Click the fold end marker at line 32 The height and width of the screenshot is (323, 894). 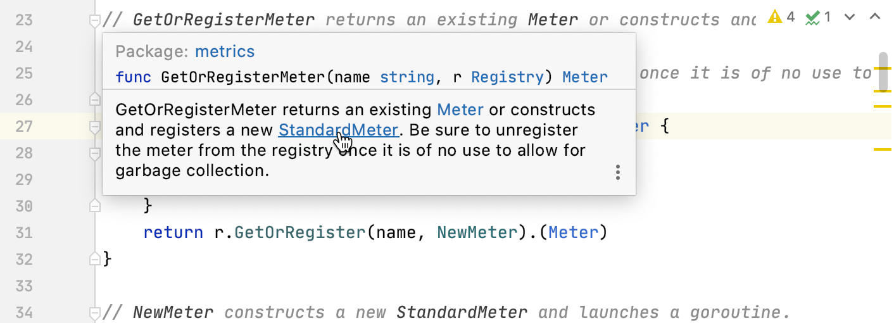click(x=94, y=258)
